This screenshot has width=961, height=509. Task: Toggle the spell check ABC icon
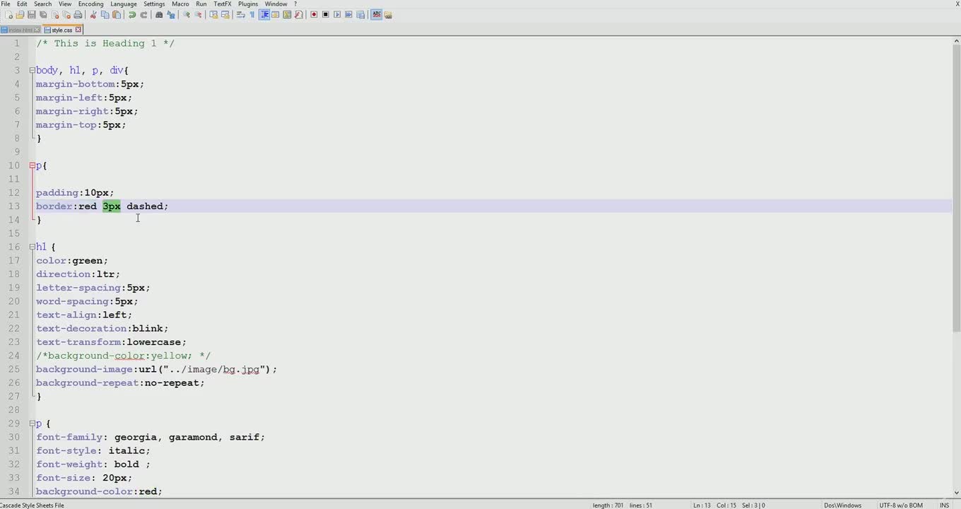point(376,15)
